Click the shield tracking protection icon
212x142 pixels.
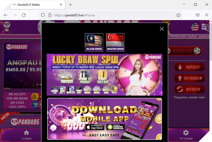[43, 15]
